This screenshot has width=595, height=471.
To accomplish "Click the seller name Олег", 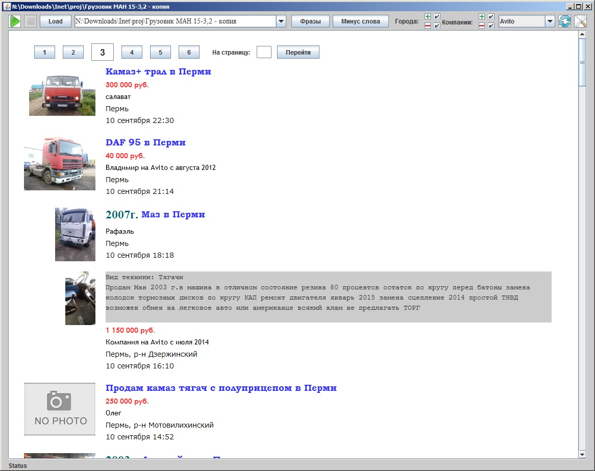I will tap(113, 413).
